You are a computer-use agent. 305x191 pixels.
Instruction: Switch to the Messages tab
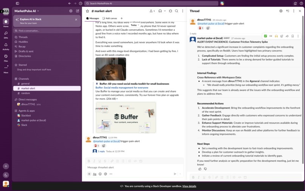93,18
